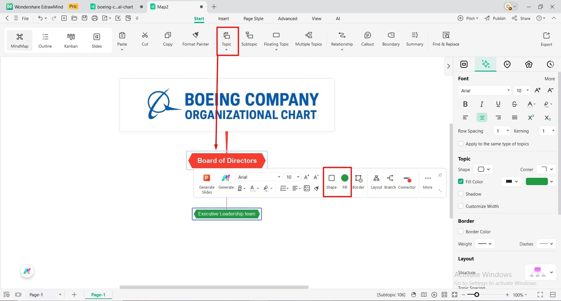The width and height of the screenshot is (561, 301).
Task: Switch to the View ribbon tab
Action: [316, 18]
